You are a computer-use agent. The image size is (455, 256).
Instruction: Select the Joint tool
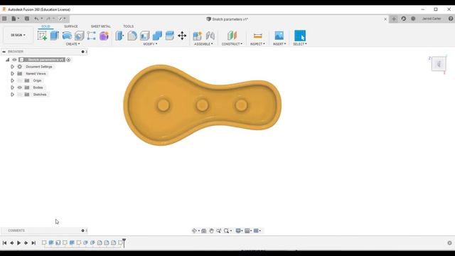point(210,36)
